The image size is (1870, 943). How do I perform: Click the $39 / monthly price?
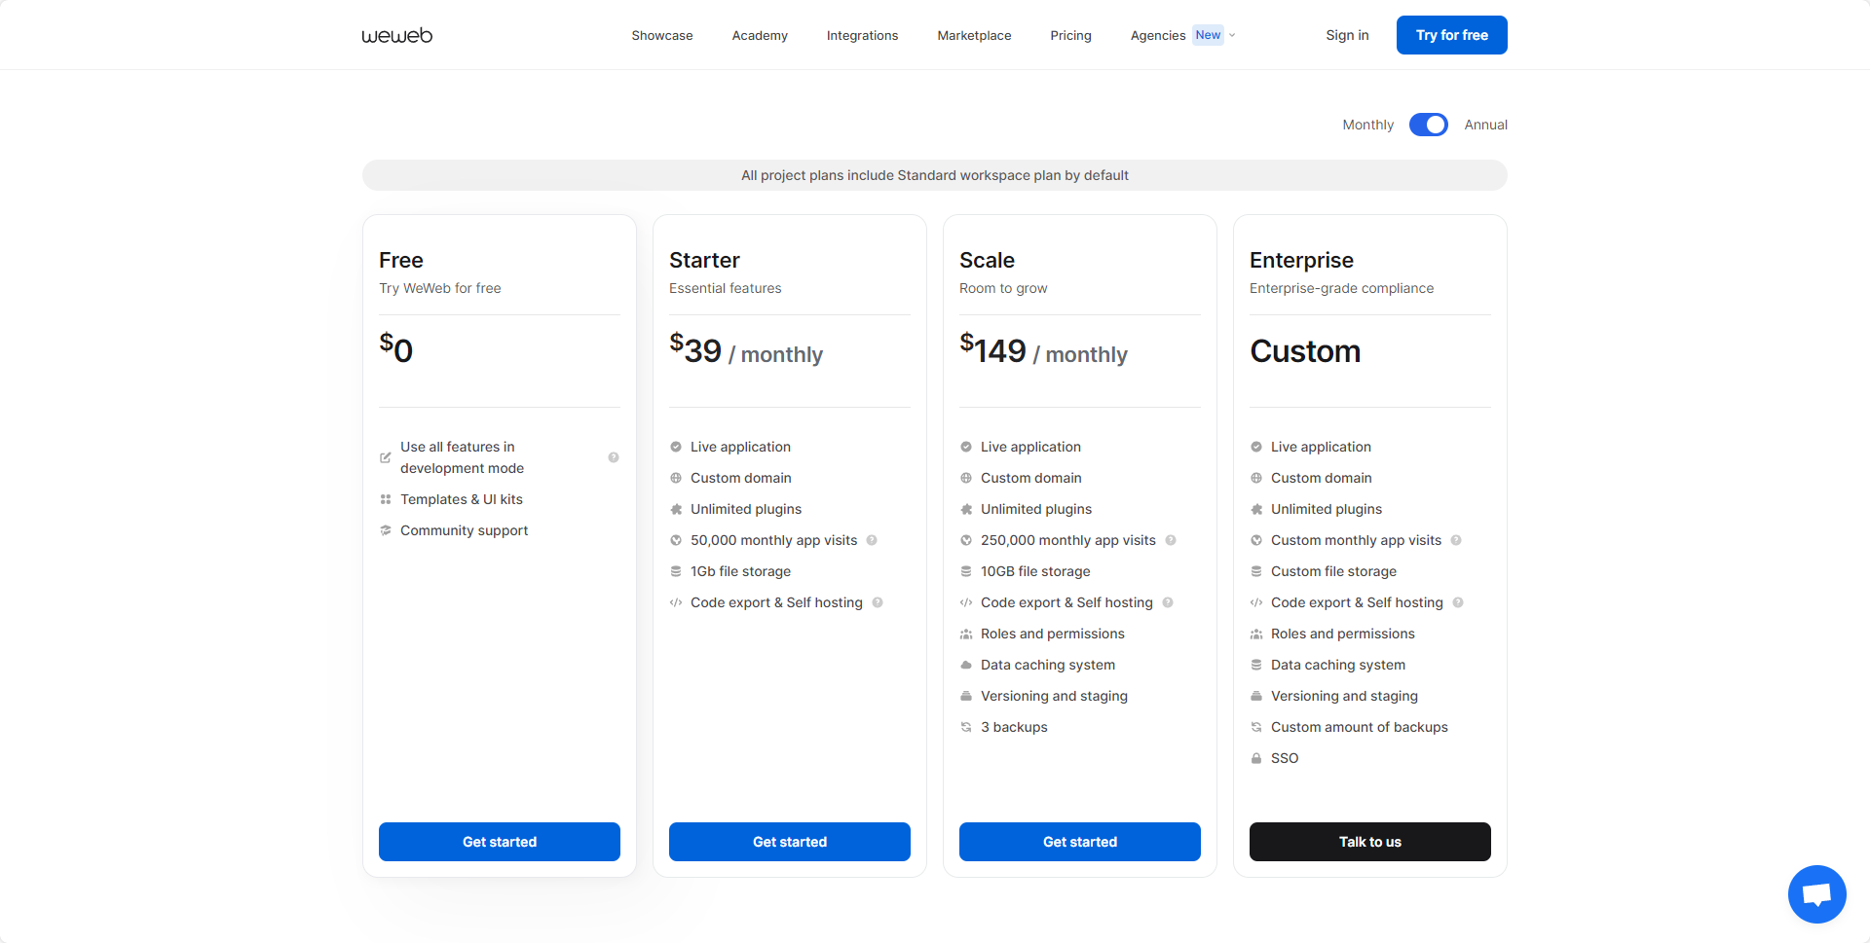pyautogui.click(x=746, y=350)
